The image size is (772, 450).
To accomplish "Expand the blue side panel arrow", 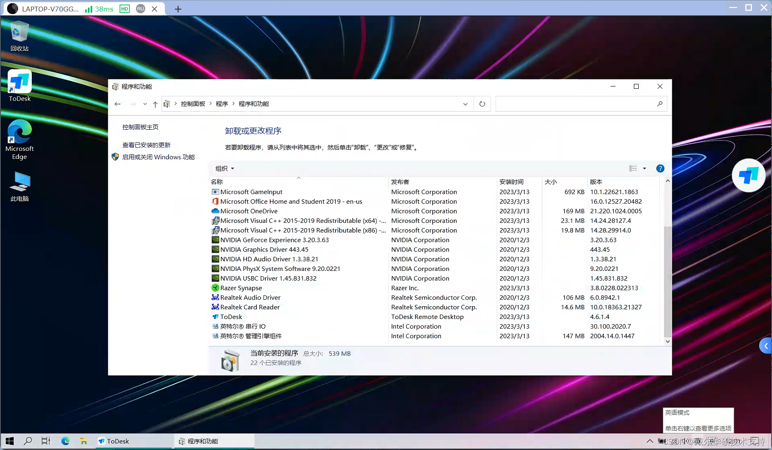I will [x=766, y=346].
